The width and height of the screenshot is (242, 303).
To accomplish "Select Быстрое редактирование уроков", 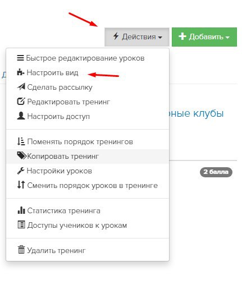I will tap(88, 58).
